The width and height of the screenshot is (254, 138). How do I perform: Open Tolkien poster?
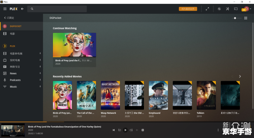206,95
